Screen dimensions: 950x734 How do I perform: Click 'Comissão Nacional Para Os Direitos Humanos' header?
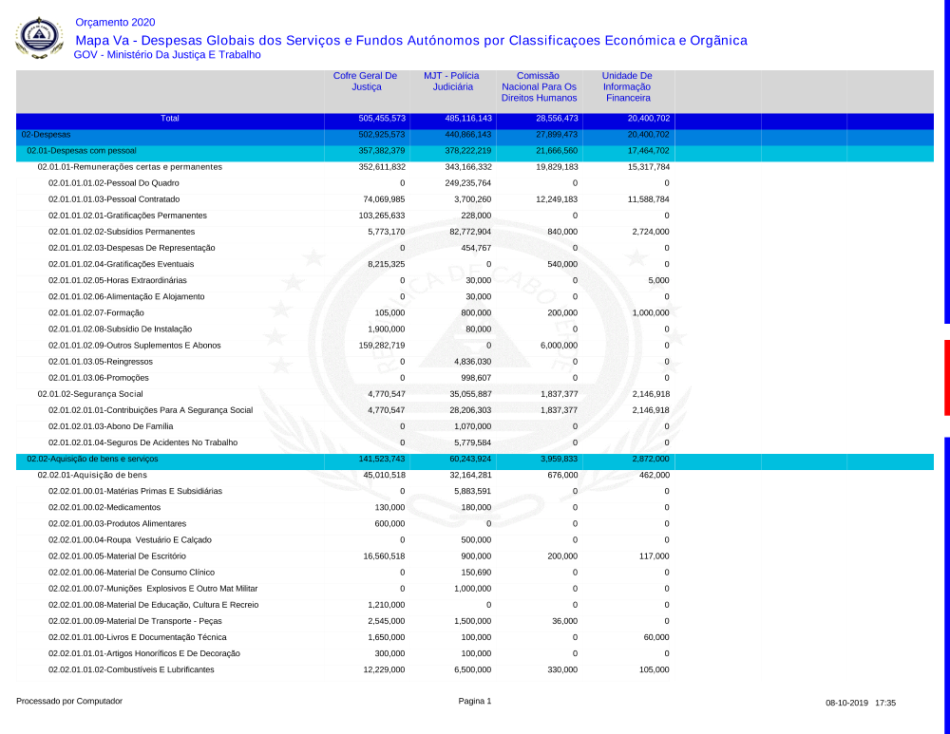point(539,86)
